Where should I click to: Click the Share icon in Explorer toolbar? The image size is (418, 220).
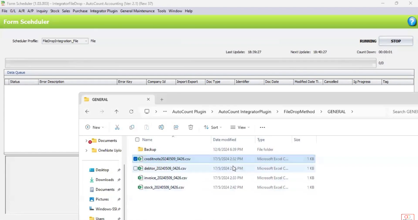[x=176, y=127]
